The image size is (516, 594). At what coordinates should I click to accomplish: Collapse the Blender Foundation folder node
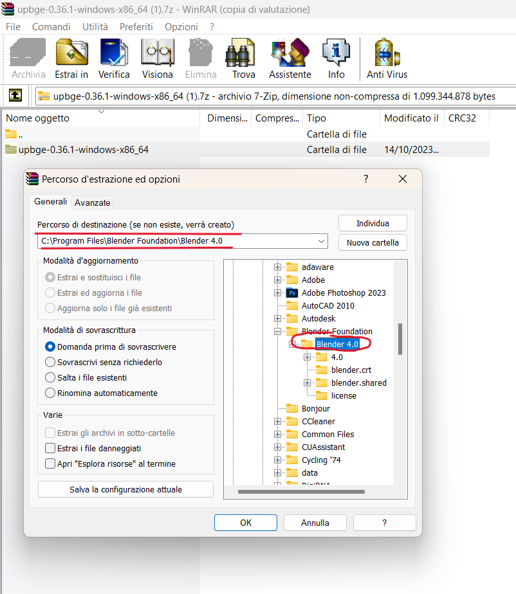click(277, 332)
